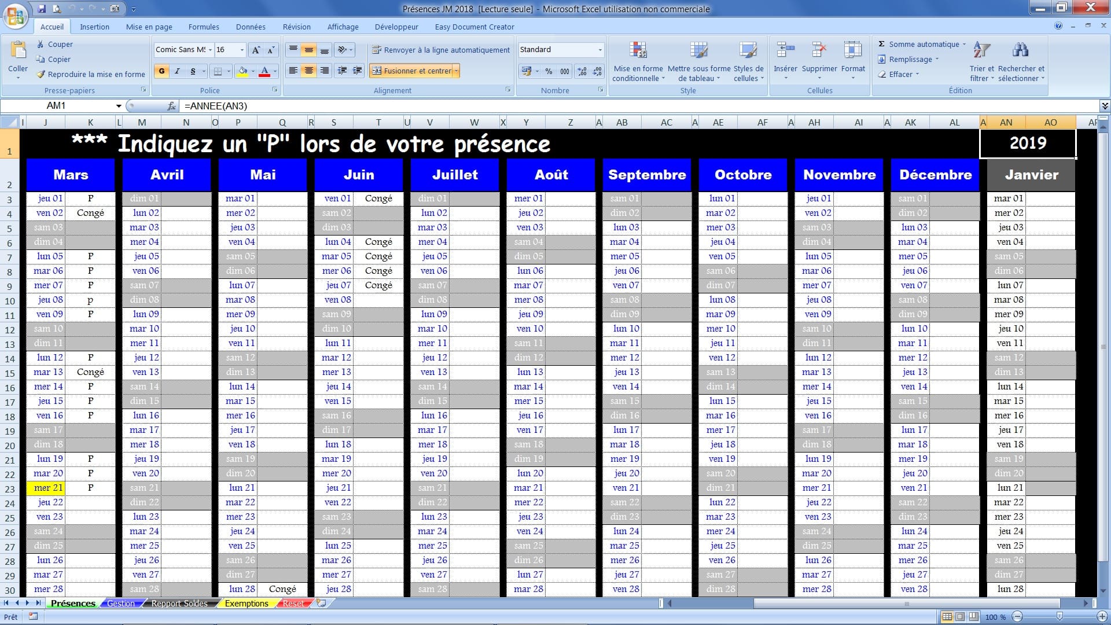The height and width of the screenshot is (625, 1111).
Task: Select the 2019 year cell
Action: point(1028,144)
